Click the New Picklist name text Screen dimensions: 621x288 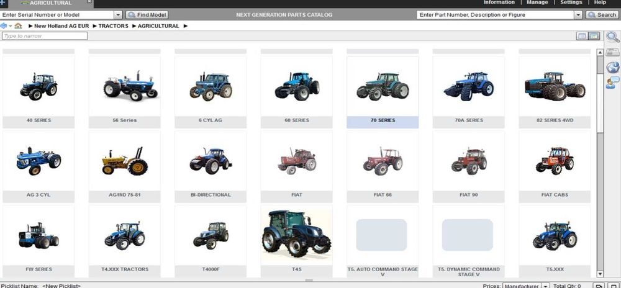[61, 286]
